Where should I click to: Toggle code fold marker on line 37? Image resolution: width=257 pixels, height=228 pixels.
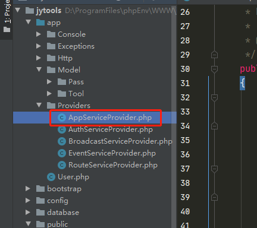(x=214, y=169)
